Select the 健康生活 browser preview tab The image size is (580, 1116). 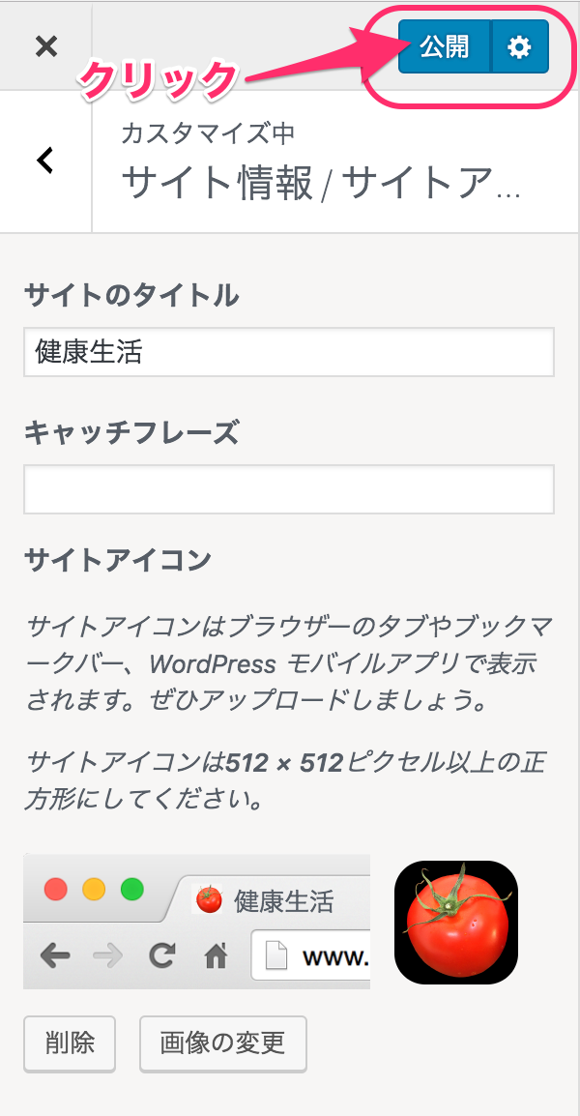pos(282,901)
